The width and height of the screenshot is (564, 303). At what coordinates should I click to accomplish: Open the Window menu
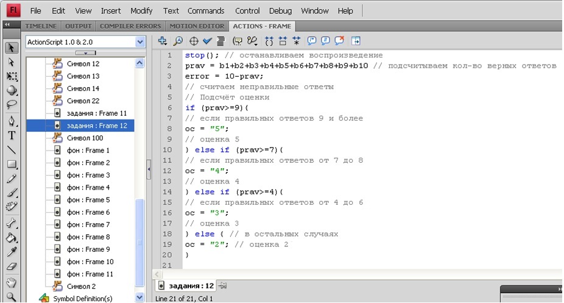click(x=315, y=11)
